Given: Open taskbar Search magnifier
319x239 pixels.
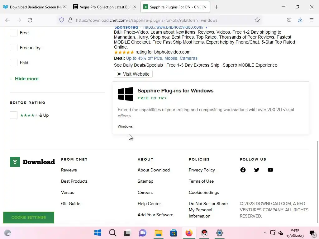Looking at the screenshot, I should point(112,233).
